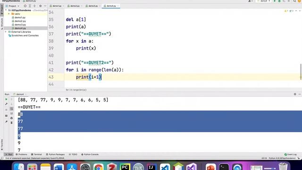Open Project panel settings gear
Image resolution: width=302 pixels, height=170 pixels.
(x=40, y=6)
